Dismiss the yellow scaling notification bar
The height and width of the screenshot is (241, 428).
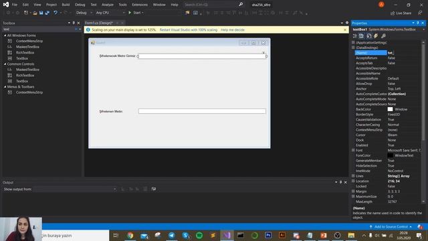[x=345, y=29]
